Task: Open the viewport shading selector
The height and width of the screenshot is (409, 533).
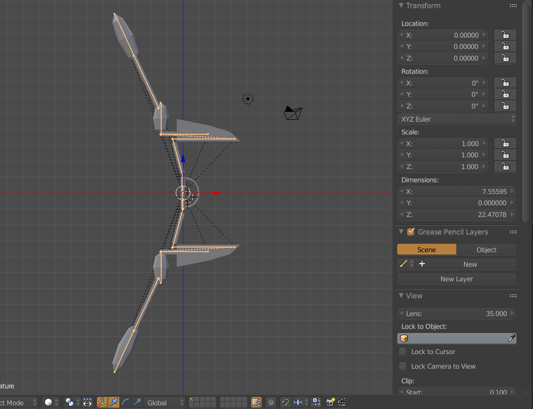Action: (51, 402)
